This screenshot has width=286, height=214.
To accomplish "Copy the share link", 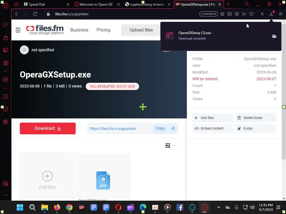I will tap(160, 128).
